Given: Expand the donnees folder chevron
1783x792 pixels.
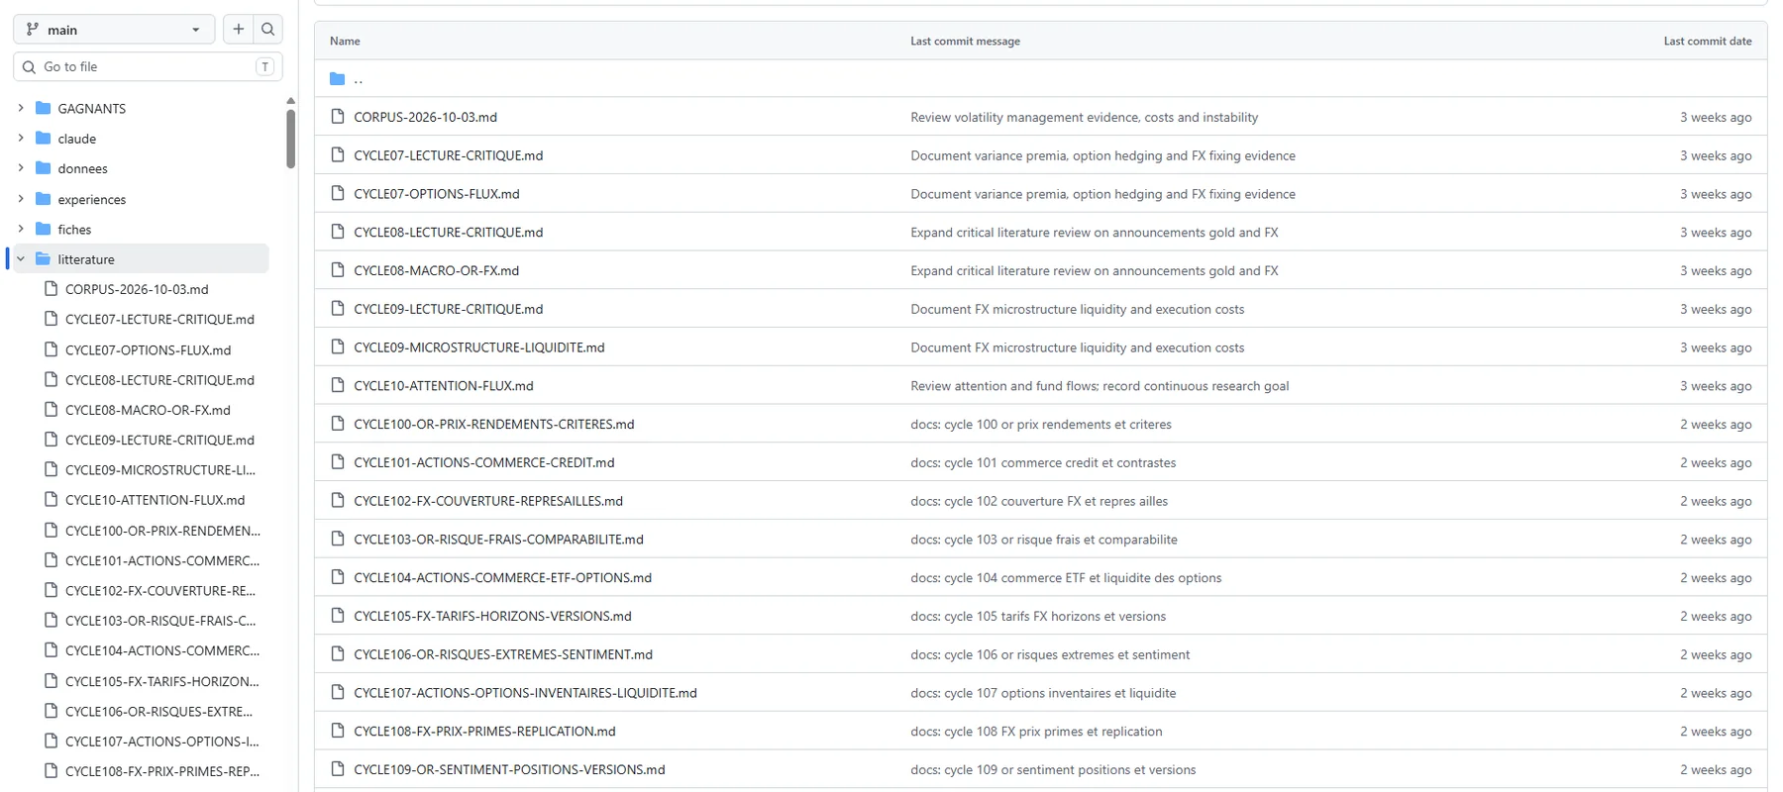Looking at the screenshot, I should [x=21, y=168].
